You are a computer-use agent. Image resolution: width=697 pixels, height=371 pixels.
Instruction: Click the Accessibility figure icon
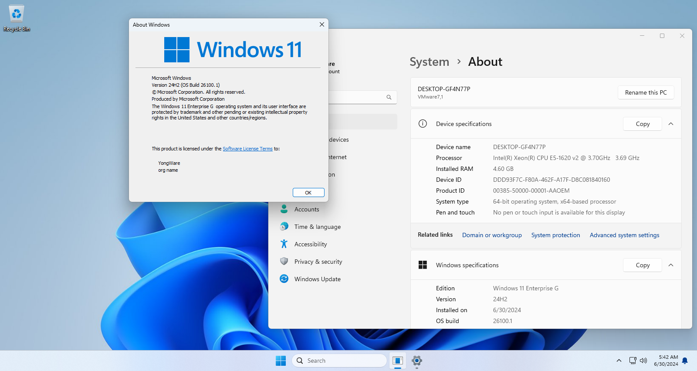tap(284, 244)
